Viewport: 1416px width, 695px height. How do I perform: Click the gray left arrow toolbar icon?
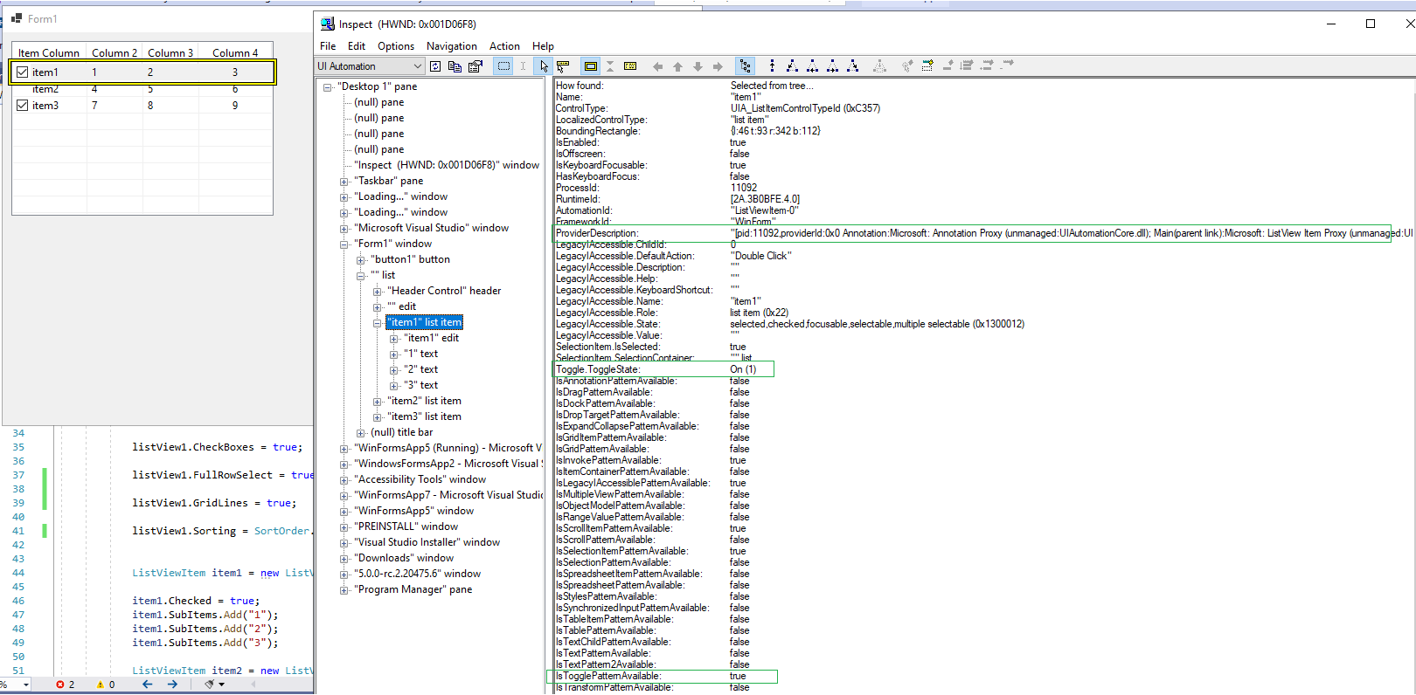click(657, 66)
